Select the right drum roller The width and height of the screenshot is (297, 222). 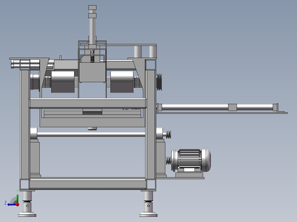click(x=122, y=82)
